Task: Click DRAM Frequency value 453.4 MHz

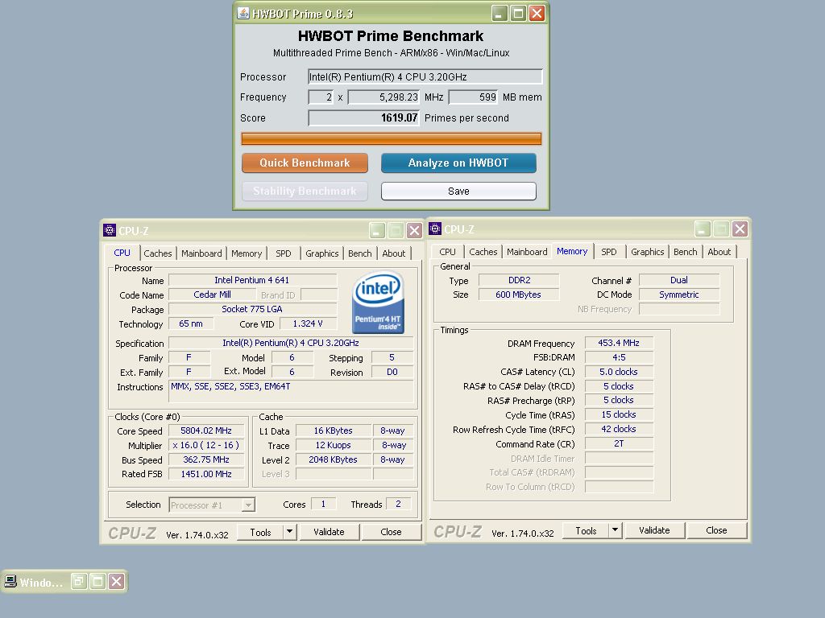Action: coord(619,343)
